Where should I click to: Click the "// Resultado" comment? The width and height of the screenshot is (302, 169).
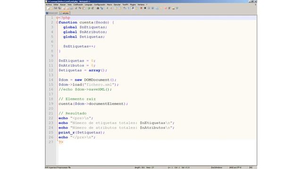click(72, 113)
